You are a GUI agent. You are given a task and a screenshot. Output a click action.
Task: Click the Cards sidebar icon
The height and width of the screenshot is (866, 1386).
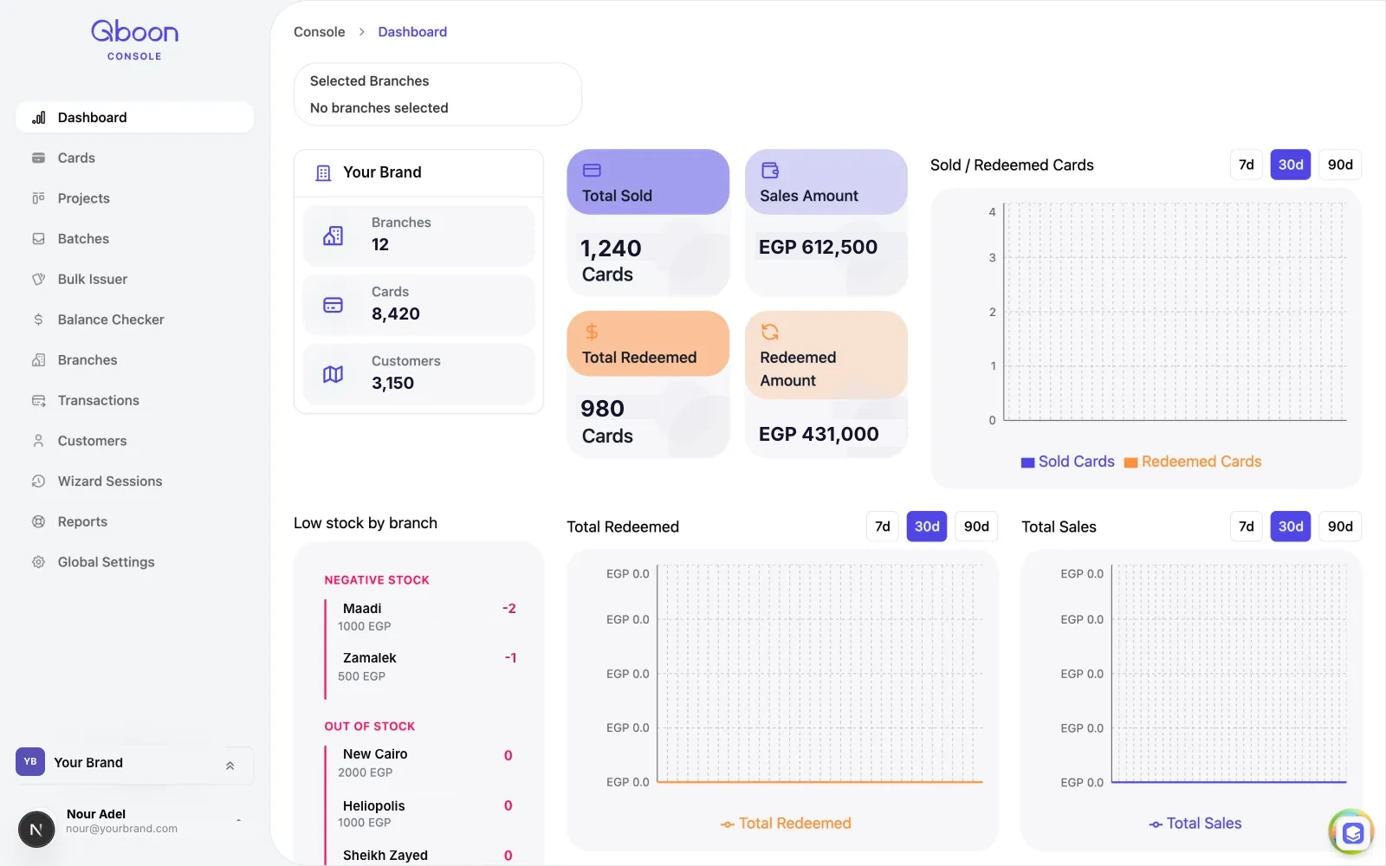[38, 158]
